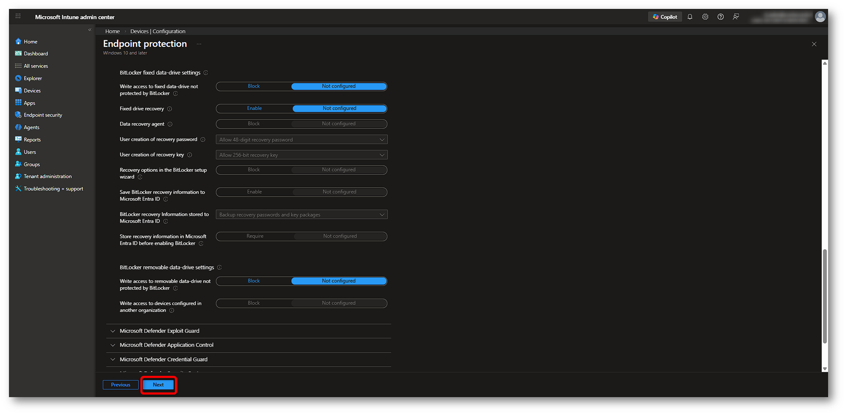Viewport: 846px width, 415px height.
Task: Click the All services list icon
Action: pyautogui.click(x=18, y=66)
